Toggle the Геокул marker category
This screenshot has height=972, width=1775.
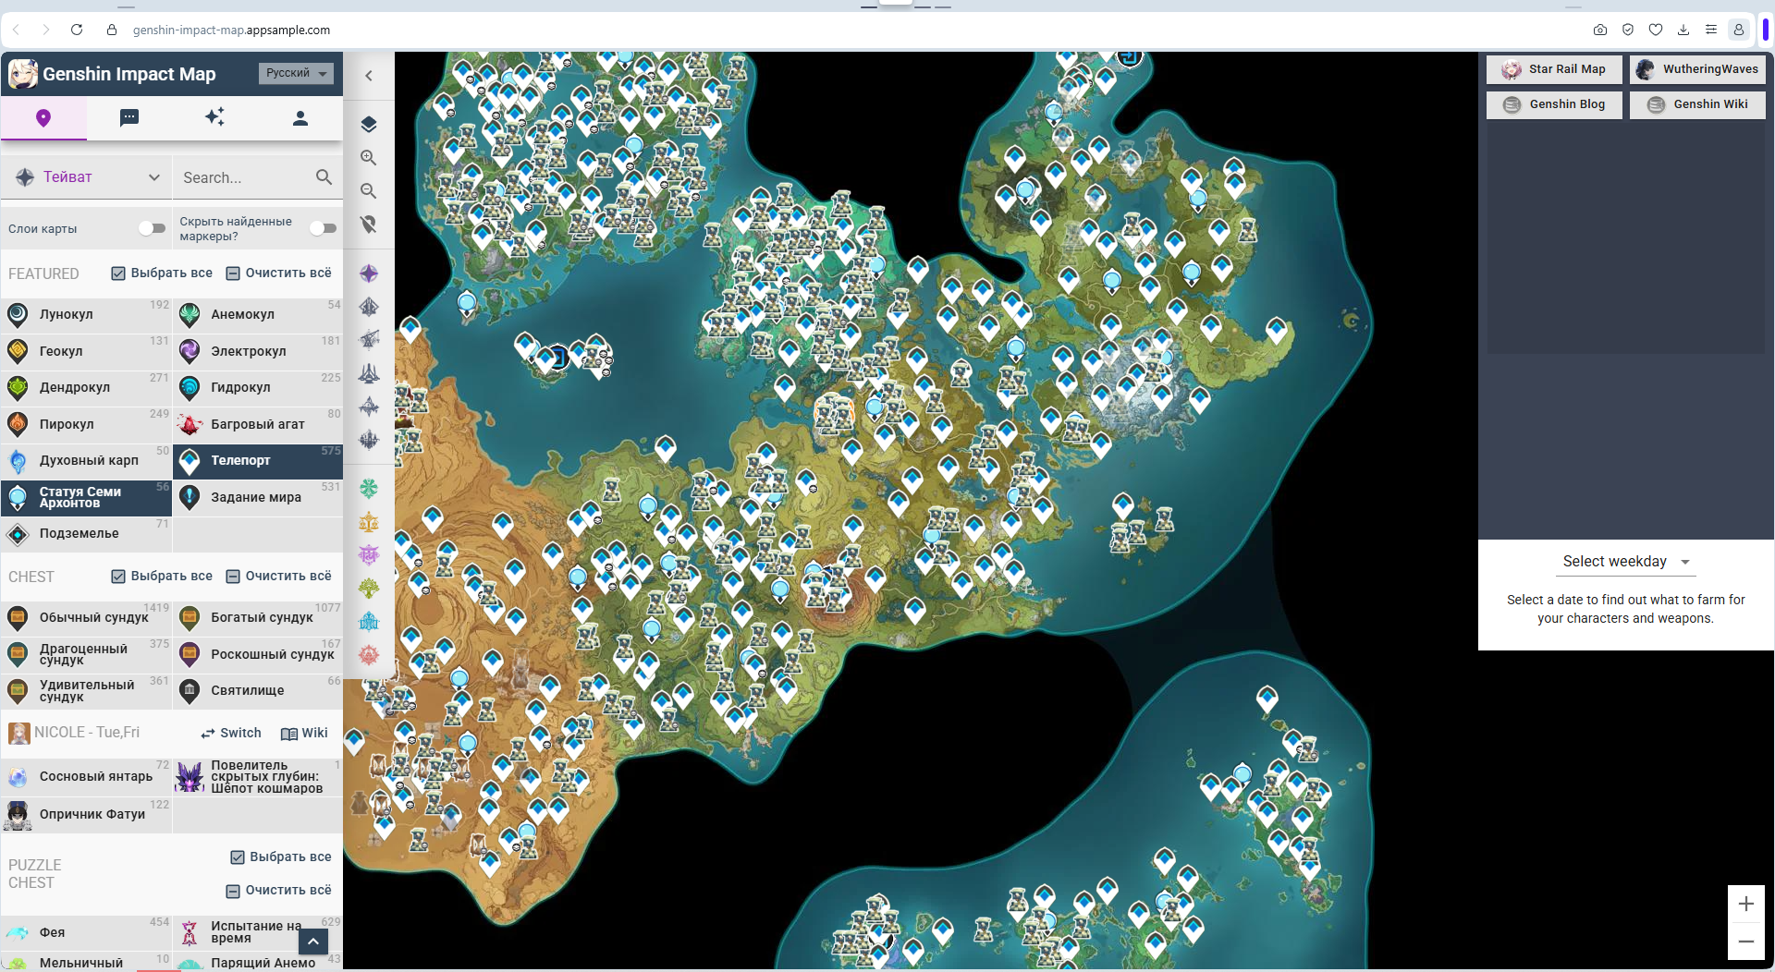(x=87, y=351)
